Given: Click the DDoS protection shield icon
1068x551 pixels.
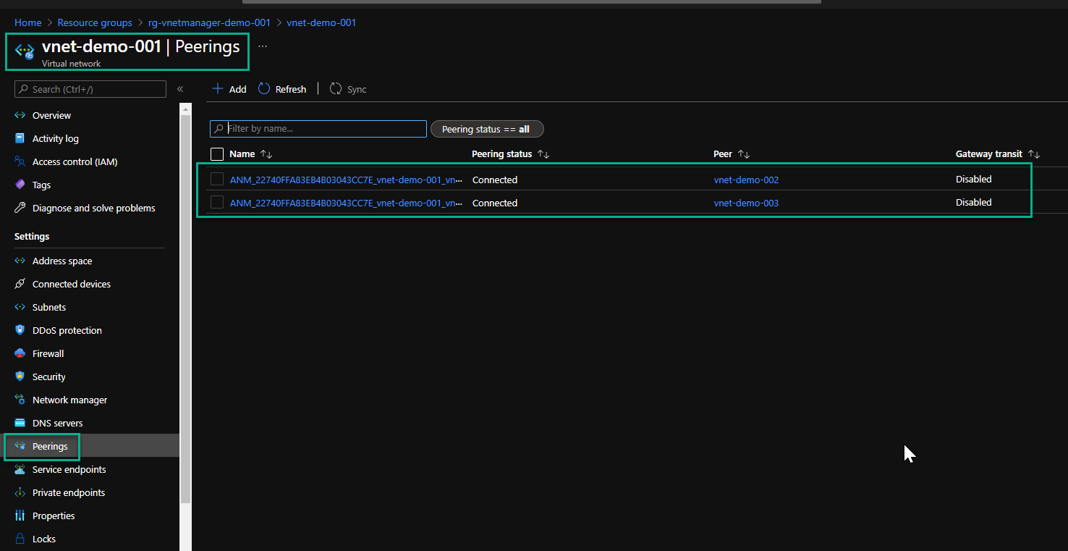Looking at the screenshot, I should 20,330.
